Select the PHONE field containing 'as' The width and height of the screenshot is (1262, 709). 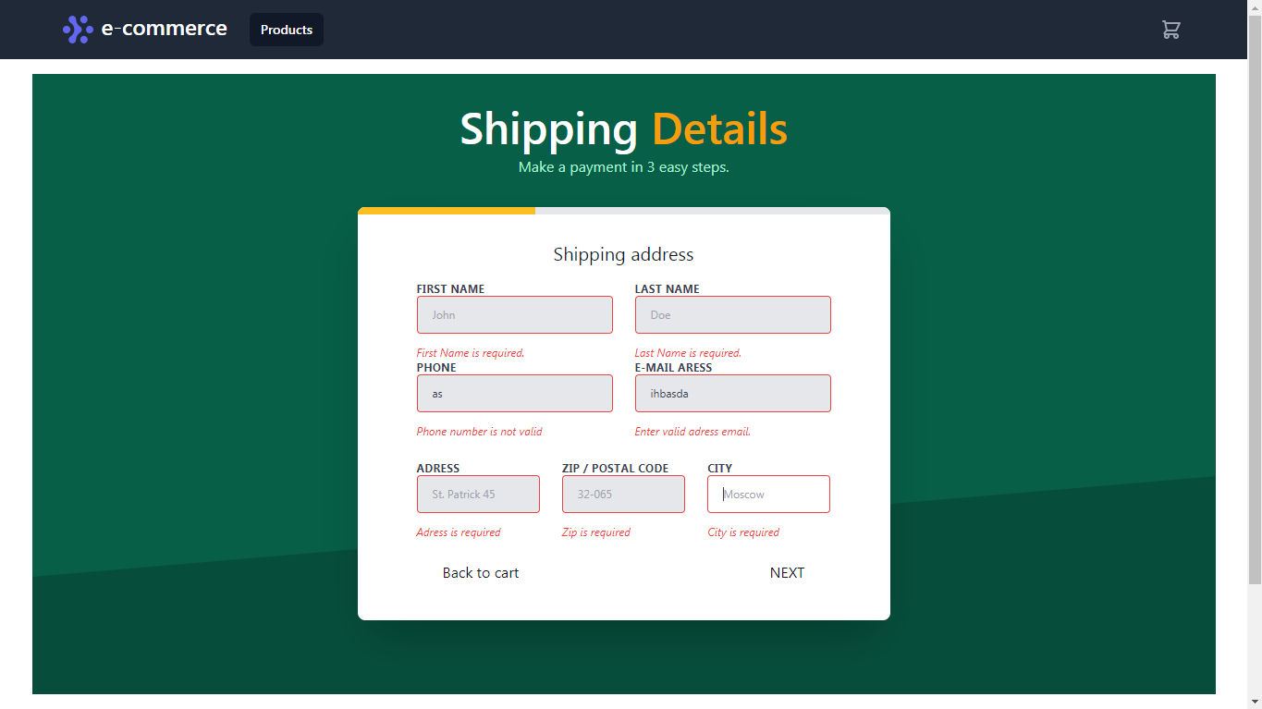point(514,393)
